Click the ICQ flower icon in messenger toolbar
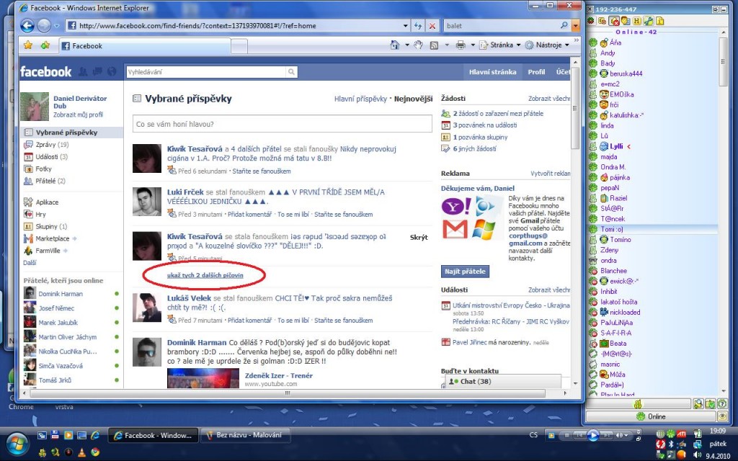This screenshot has width=738, height=461. tap(591, 21)
